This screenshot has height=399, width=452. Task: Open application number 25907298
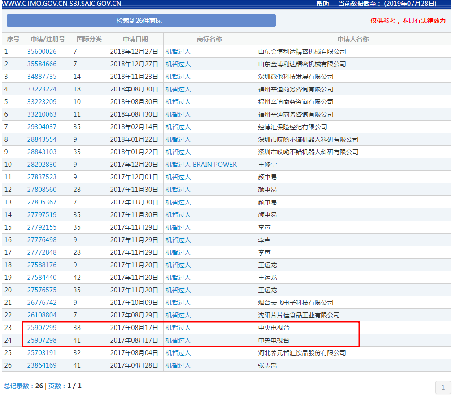[x=42, y=340]
